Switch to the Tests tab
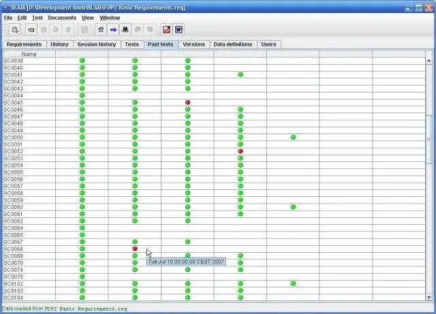 click(x=131, y=44)
